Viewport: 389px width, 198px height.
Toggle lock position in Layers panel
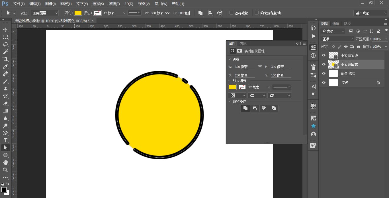click(x=346, y=47)
